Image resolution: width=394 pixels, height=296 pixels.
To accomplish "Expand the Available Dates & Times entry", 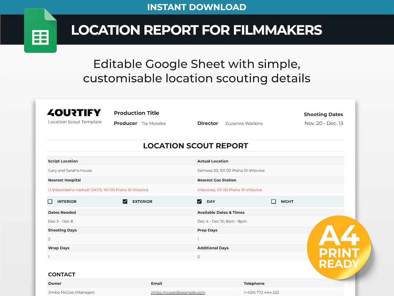I will pyautogui.click(x=220, y=212).
